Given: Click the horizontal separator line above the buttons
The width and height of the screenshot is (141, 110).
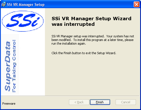Looking at the screenshot, I should [70, 96].
